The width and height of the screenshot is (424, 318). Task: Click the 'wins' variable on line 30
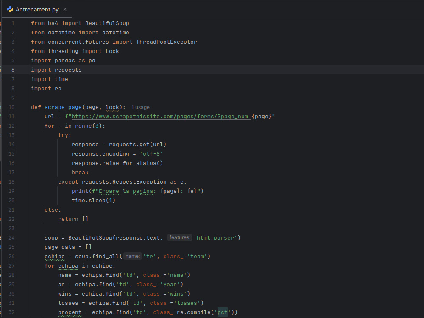point(64,294)
